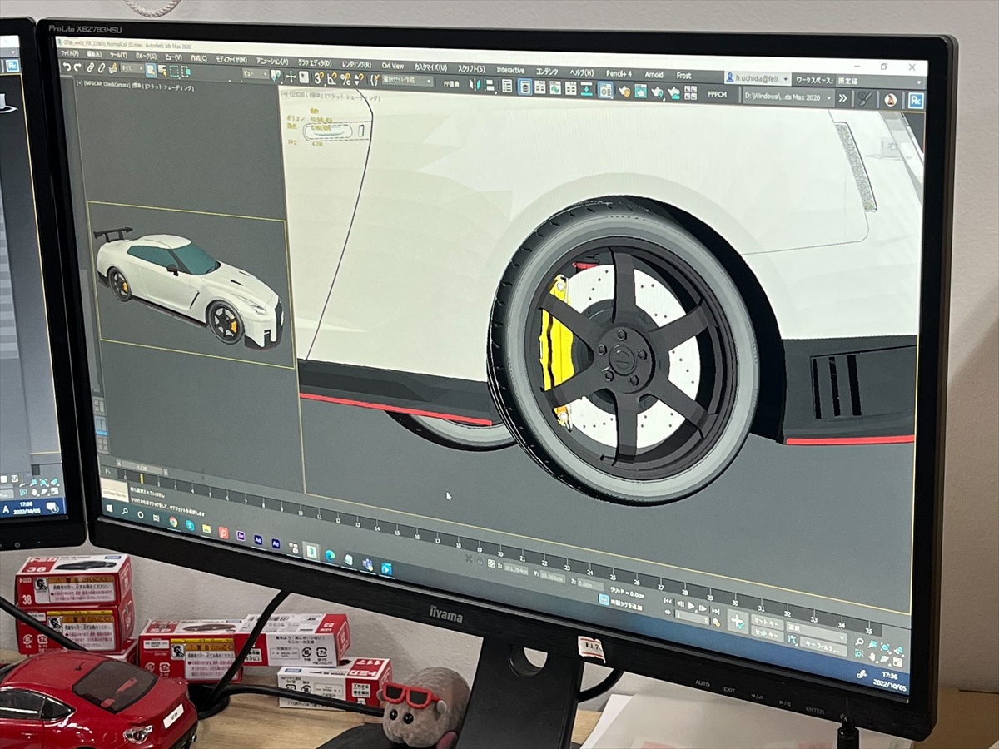Click the Redo arrow icon
Viewport: 999px width, 749px height.
pyautogui.click(x=77, y=68)
